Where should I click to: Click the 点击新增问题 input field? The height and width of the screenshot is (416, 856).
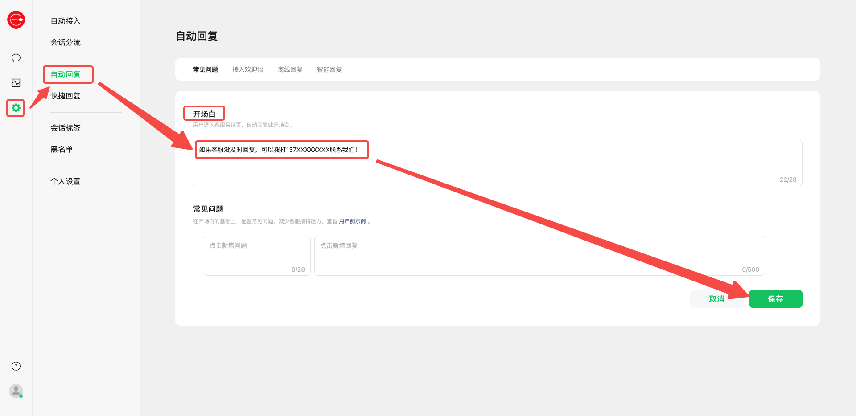pos(257,255)
